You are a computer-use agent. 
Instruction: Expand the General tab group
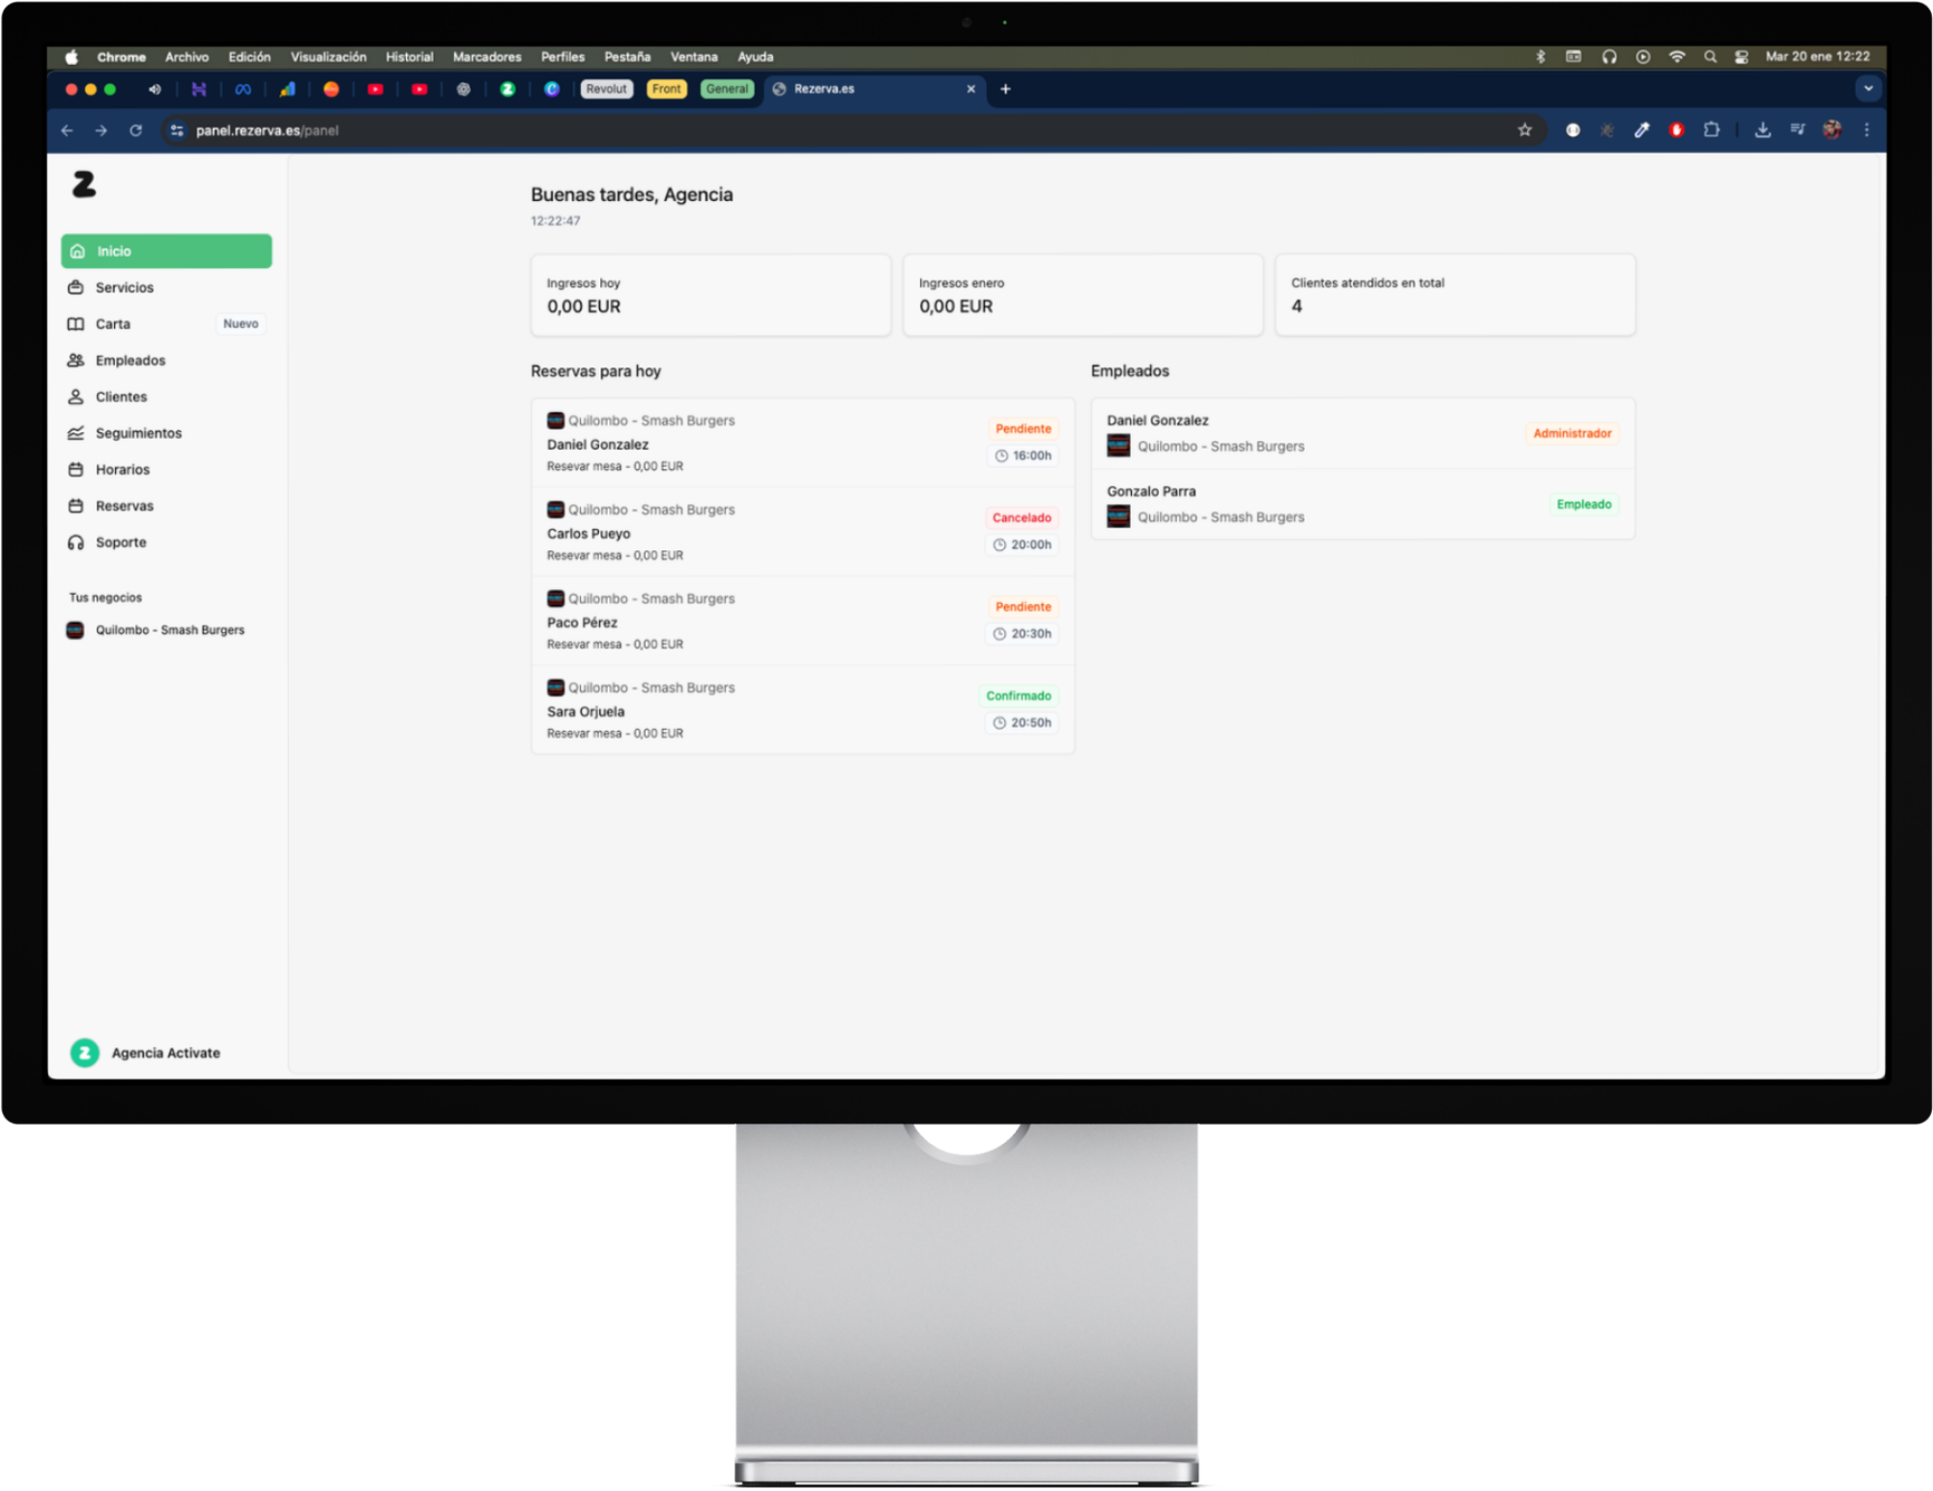tap(726, 88)
